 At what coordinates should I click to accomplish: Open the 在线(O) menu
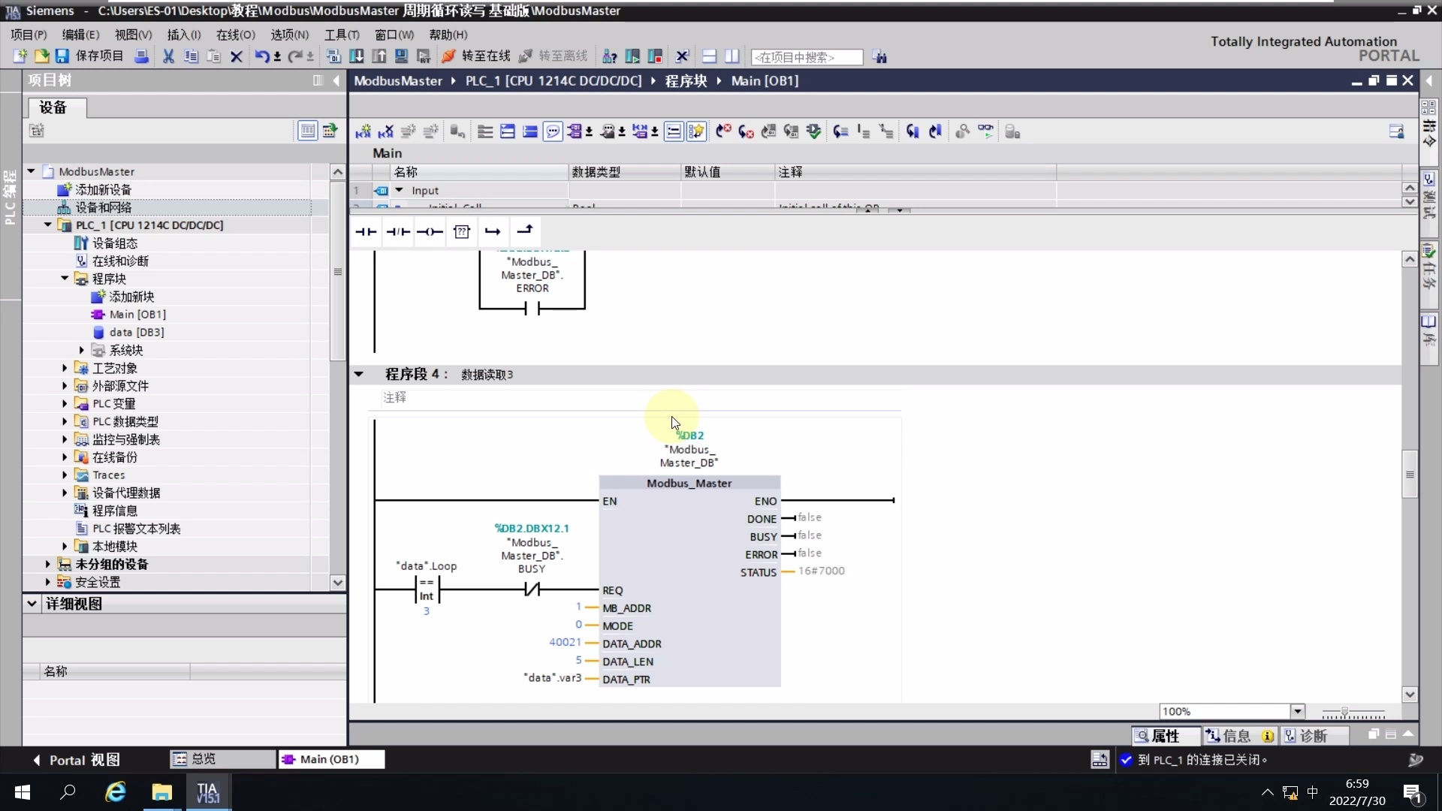tap(235, 35)
